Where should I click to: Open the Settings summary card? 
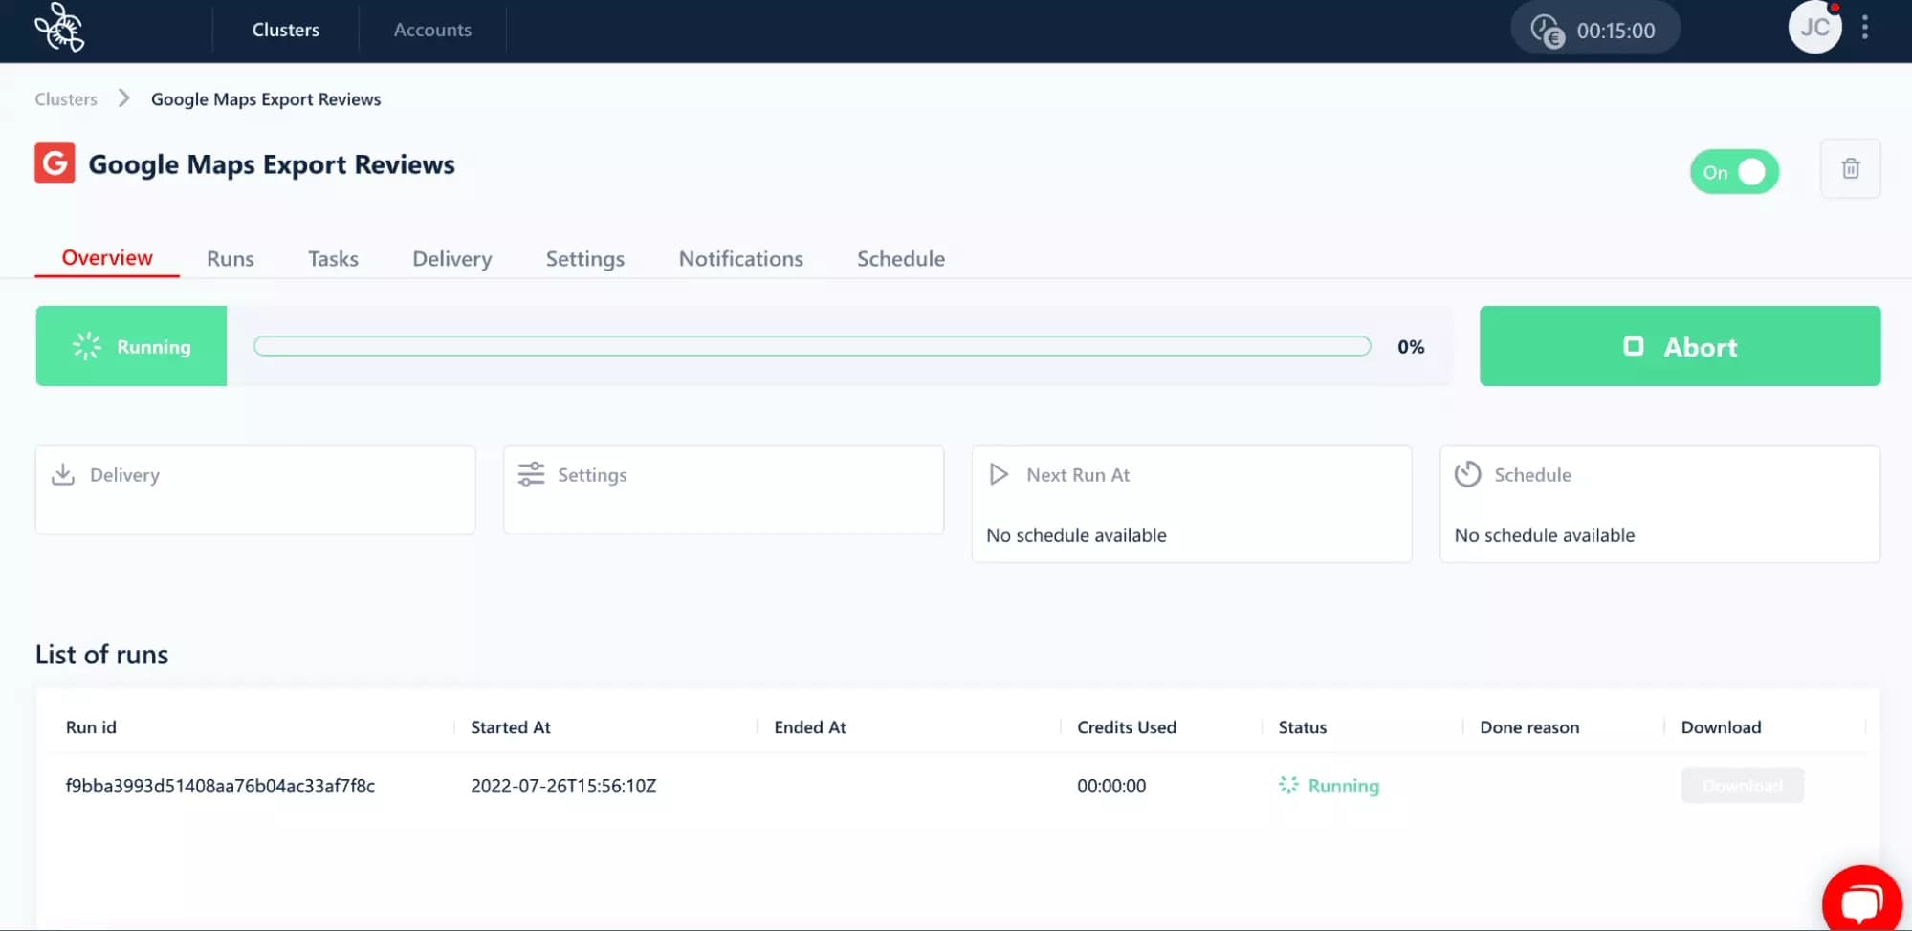723,489
